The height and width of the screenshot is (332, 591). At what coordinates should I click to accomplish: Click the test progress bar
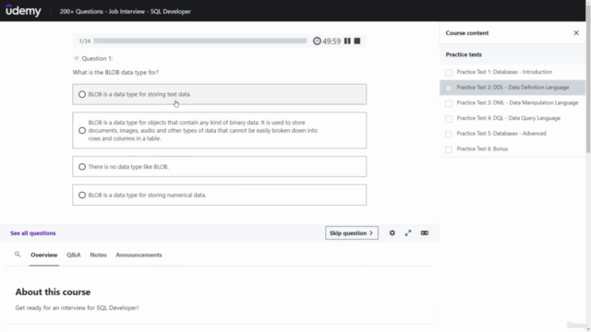200,41
